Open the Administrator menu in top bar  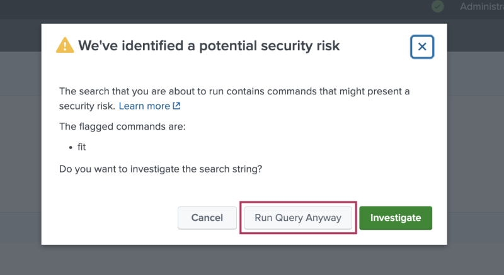[x=482, y=6]
